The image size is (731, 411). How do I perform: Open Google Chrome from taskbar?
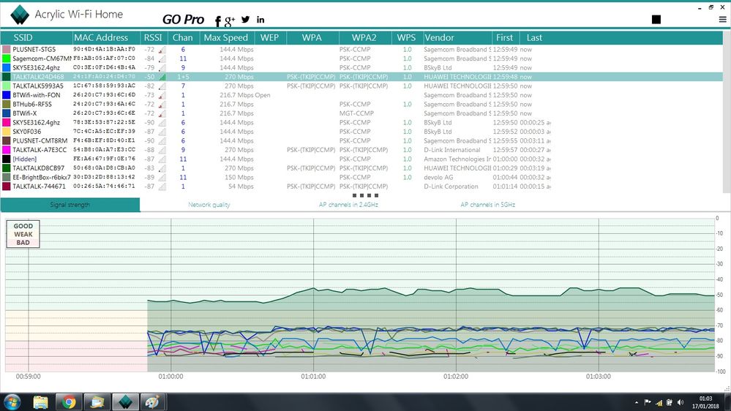[x=69, y=401]
